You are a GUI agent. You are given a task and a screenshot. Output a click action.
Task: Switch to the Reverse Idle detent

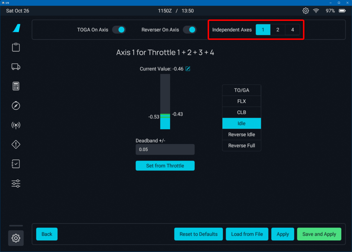[x=242, y=134]
